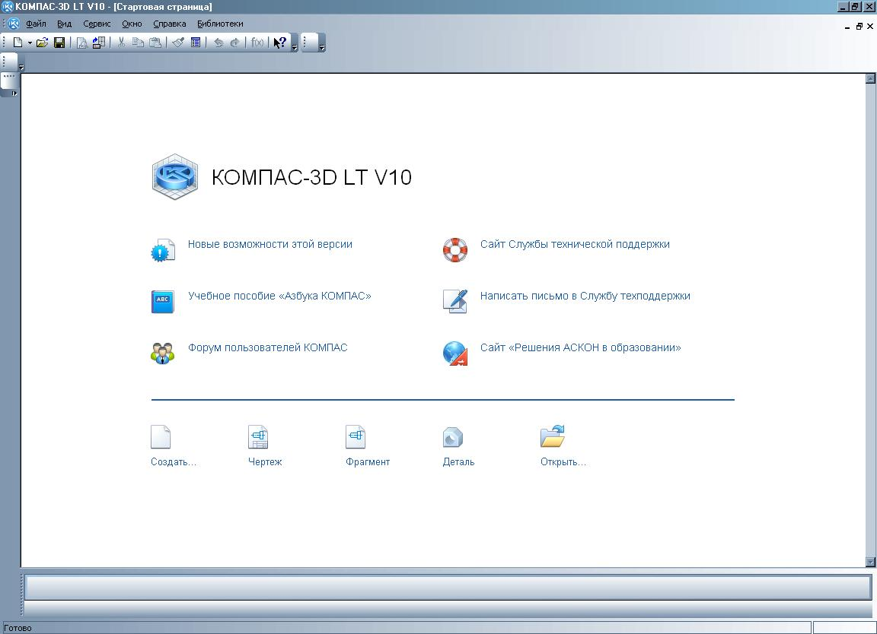
Task: Open the Окно menu
Action: click(132, 24)
